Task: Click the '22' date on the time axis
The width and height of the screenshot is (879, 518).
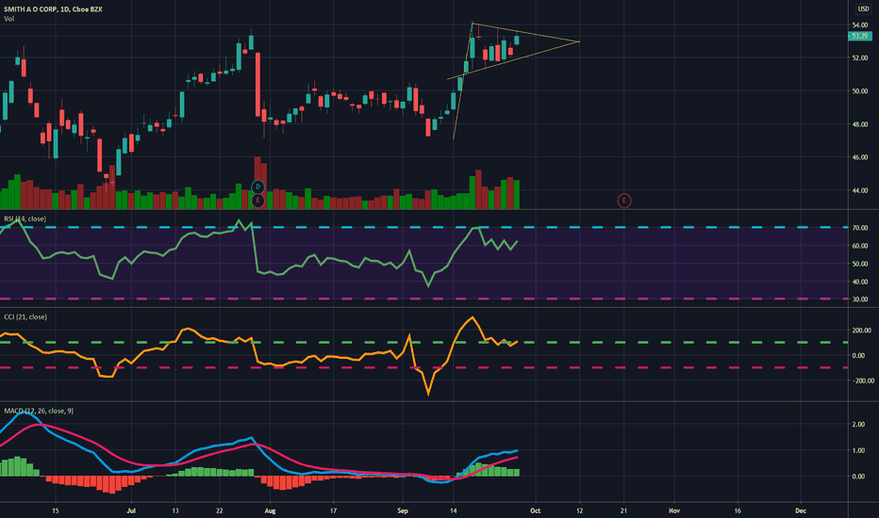Action: click(220, 510)
